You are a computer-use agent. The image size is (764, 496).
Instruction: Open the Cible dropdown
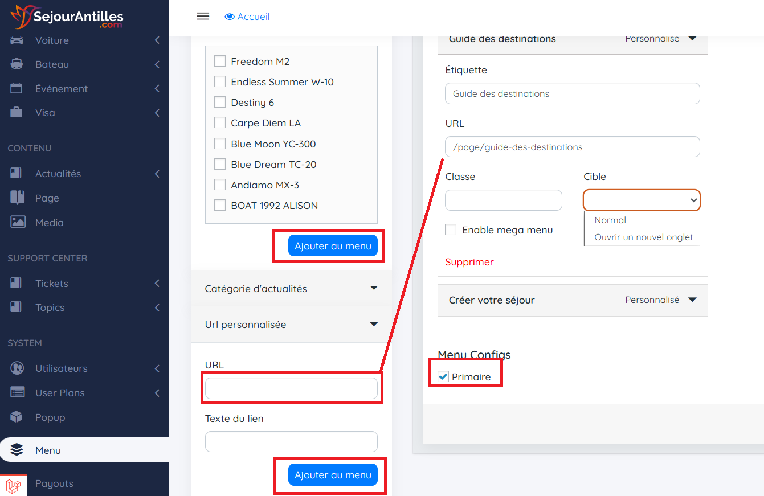642,200
